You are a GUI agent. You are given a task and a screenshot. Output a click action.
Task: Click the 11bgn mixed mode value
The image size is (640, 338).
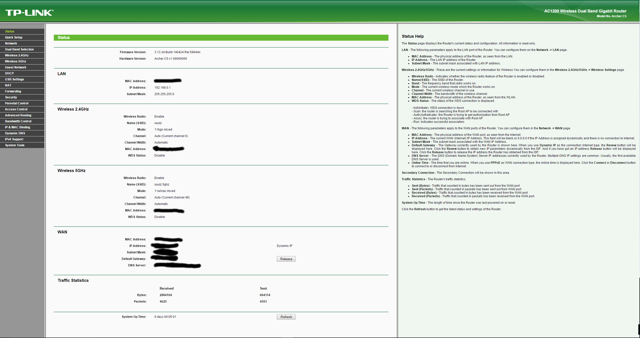pyautogui.click(x=163, y=130)
